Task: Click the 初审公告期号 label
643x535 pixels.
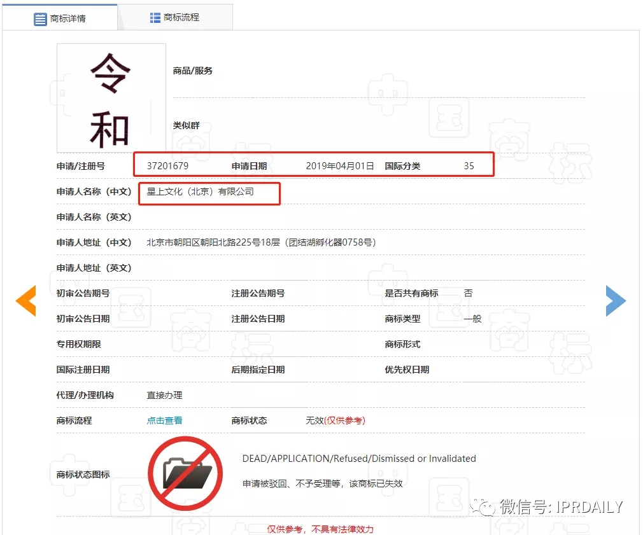Action: [x=83, y=293]
